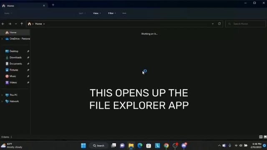Focus the Search Home field
267x150 pixels.
pos(246,24)
